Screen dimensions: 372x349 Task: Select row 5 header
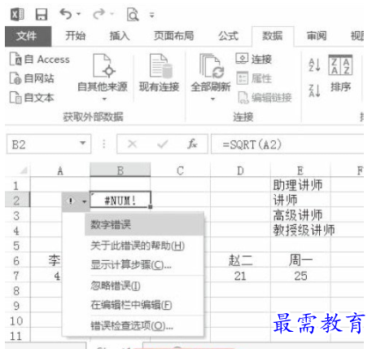click(16, 245)
